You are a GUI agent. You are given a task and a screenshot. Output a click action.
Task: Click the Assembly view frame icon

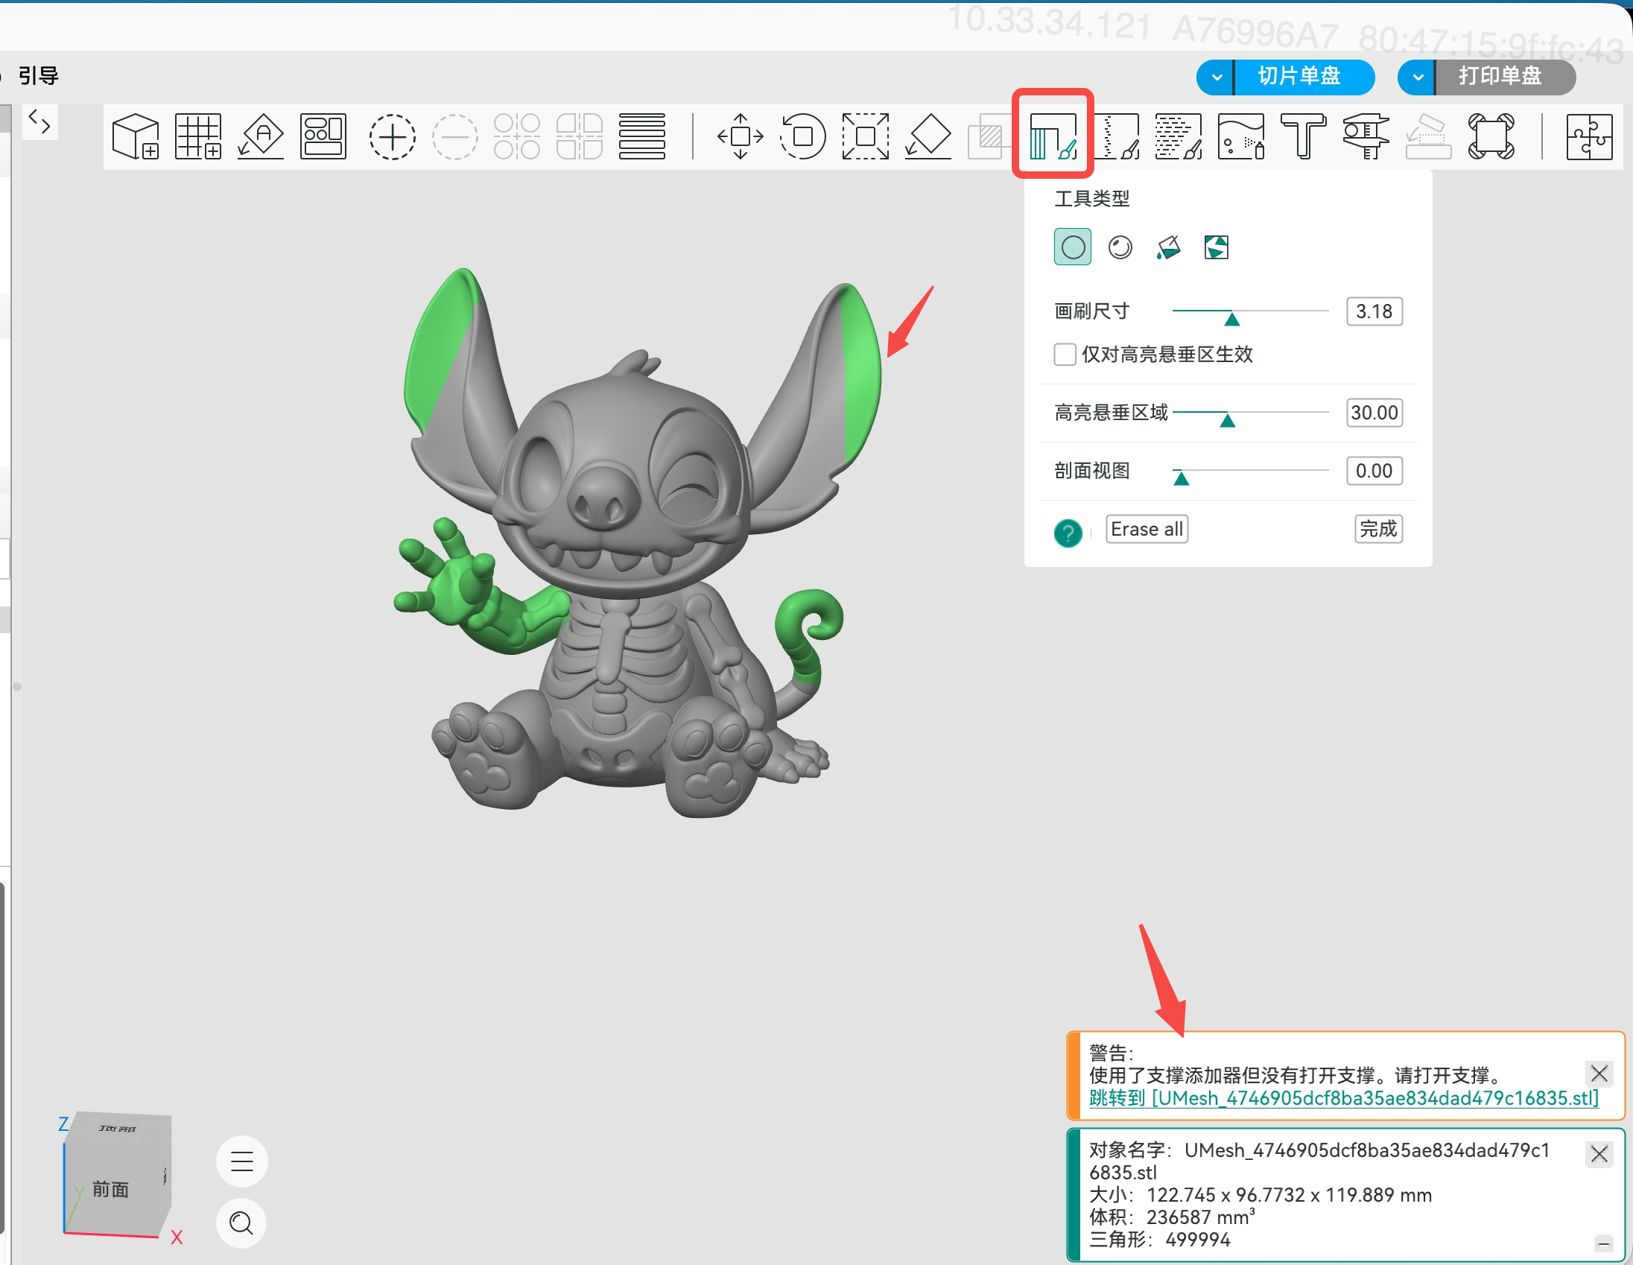point(1491,136)
